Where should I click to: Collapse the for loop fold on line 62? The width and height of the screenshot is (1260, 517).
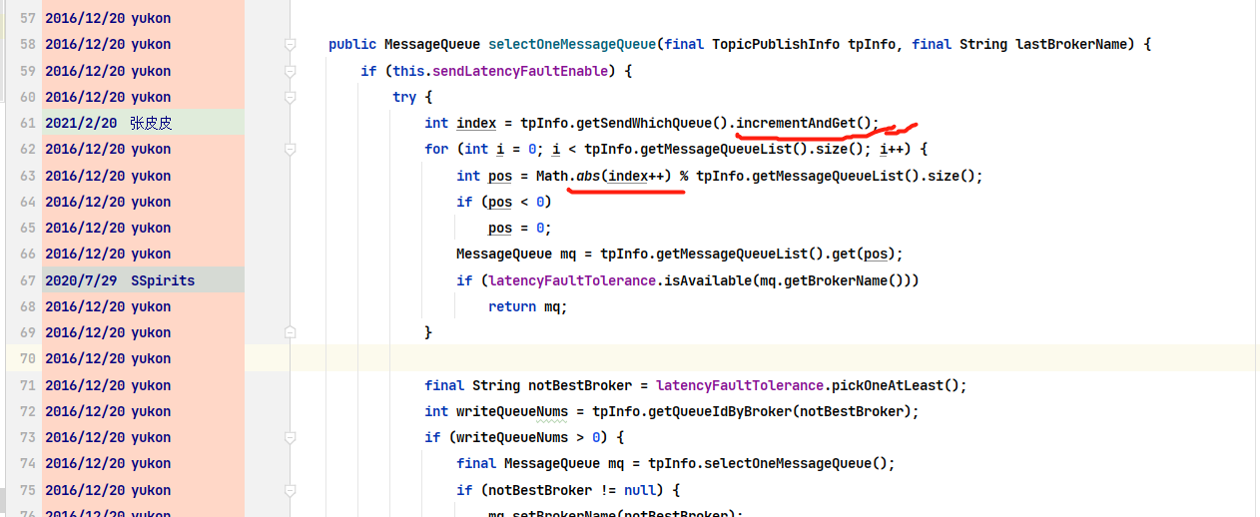[x=290, y=150]
